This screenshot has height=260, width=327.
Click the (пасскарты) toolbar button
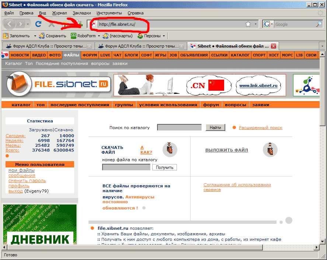pos(118,36)
